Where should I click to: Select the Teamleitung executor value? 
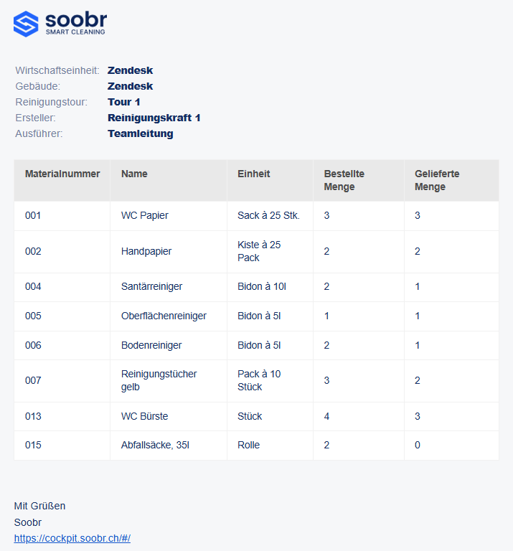tap(140, 133)
